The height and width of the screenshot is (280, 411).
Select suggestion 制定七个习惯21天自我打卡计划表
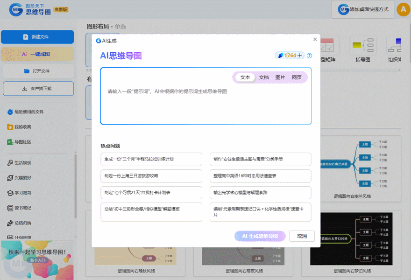[x=151, y=193]
